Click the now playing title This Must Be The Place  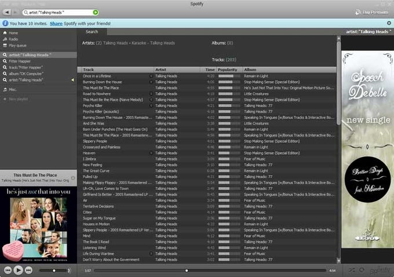[35, 175]
